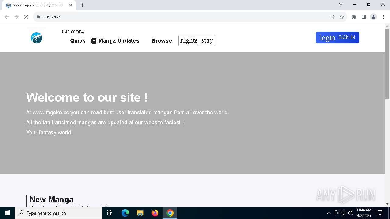Minimize the Chrome window

(355, 4)
